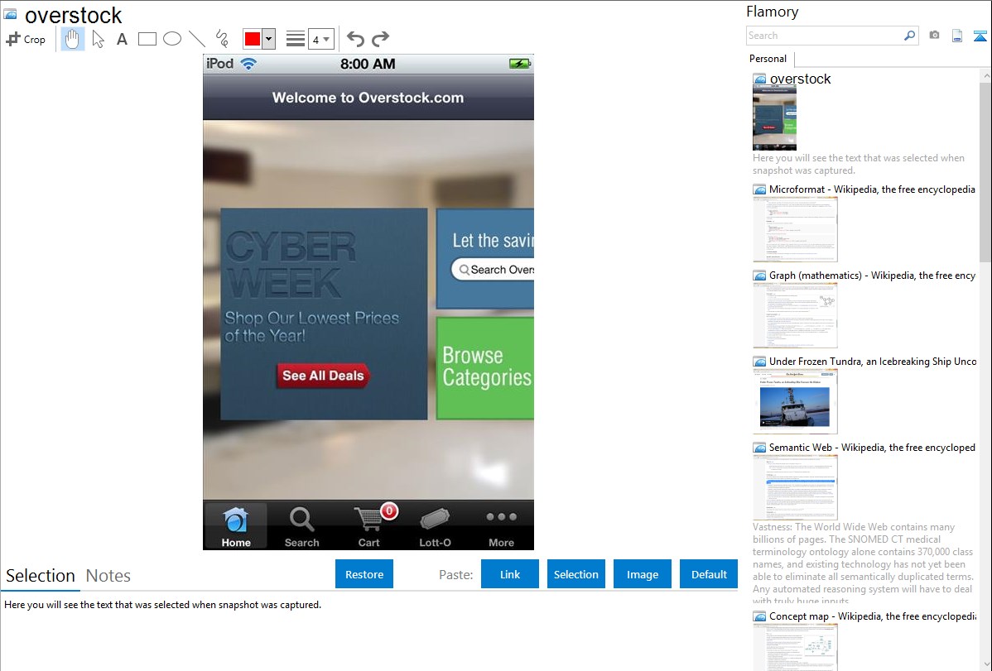Switch to the Notes tab
992x671 pixels.
108,576
